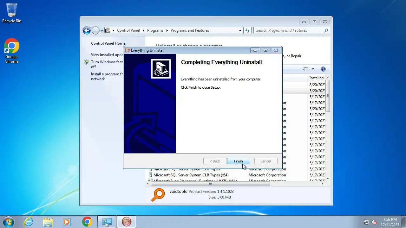
Task: Click Microsoft Corporation publisher of CLR Types (x64)
Action: tap(267, 175)
